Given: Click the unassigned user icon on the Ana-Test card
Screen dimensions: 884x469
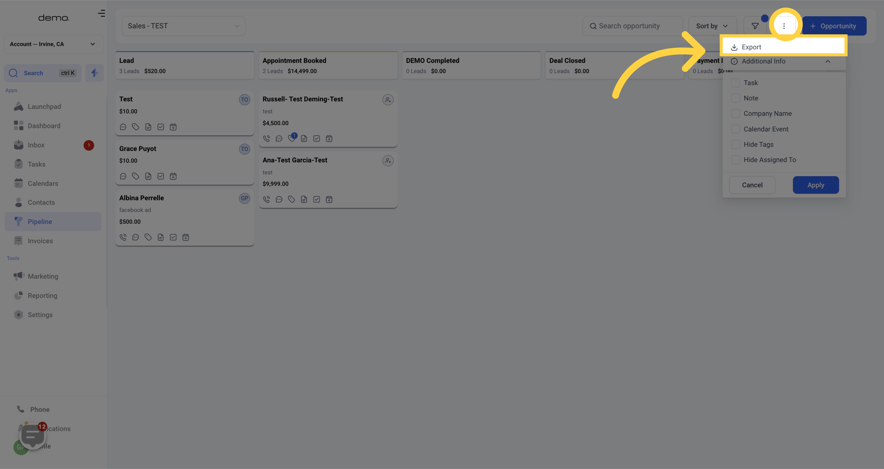Looking at the screenshot, I should [388, 161].
